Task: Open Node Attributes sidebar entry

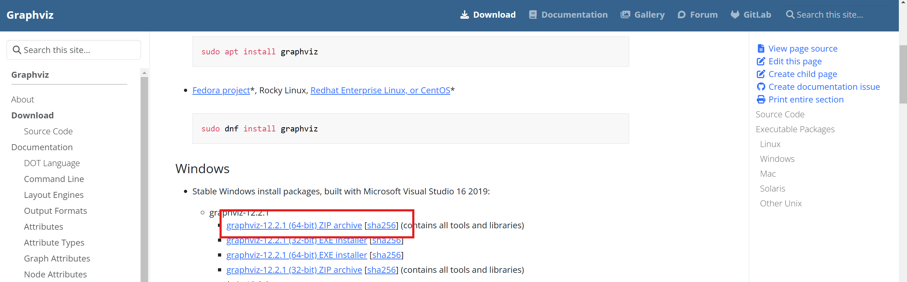Action: (x=55, y=274)
